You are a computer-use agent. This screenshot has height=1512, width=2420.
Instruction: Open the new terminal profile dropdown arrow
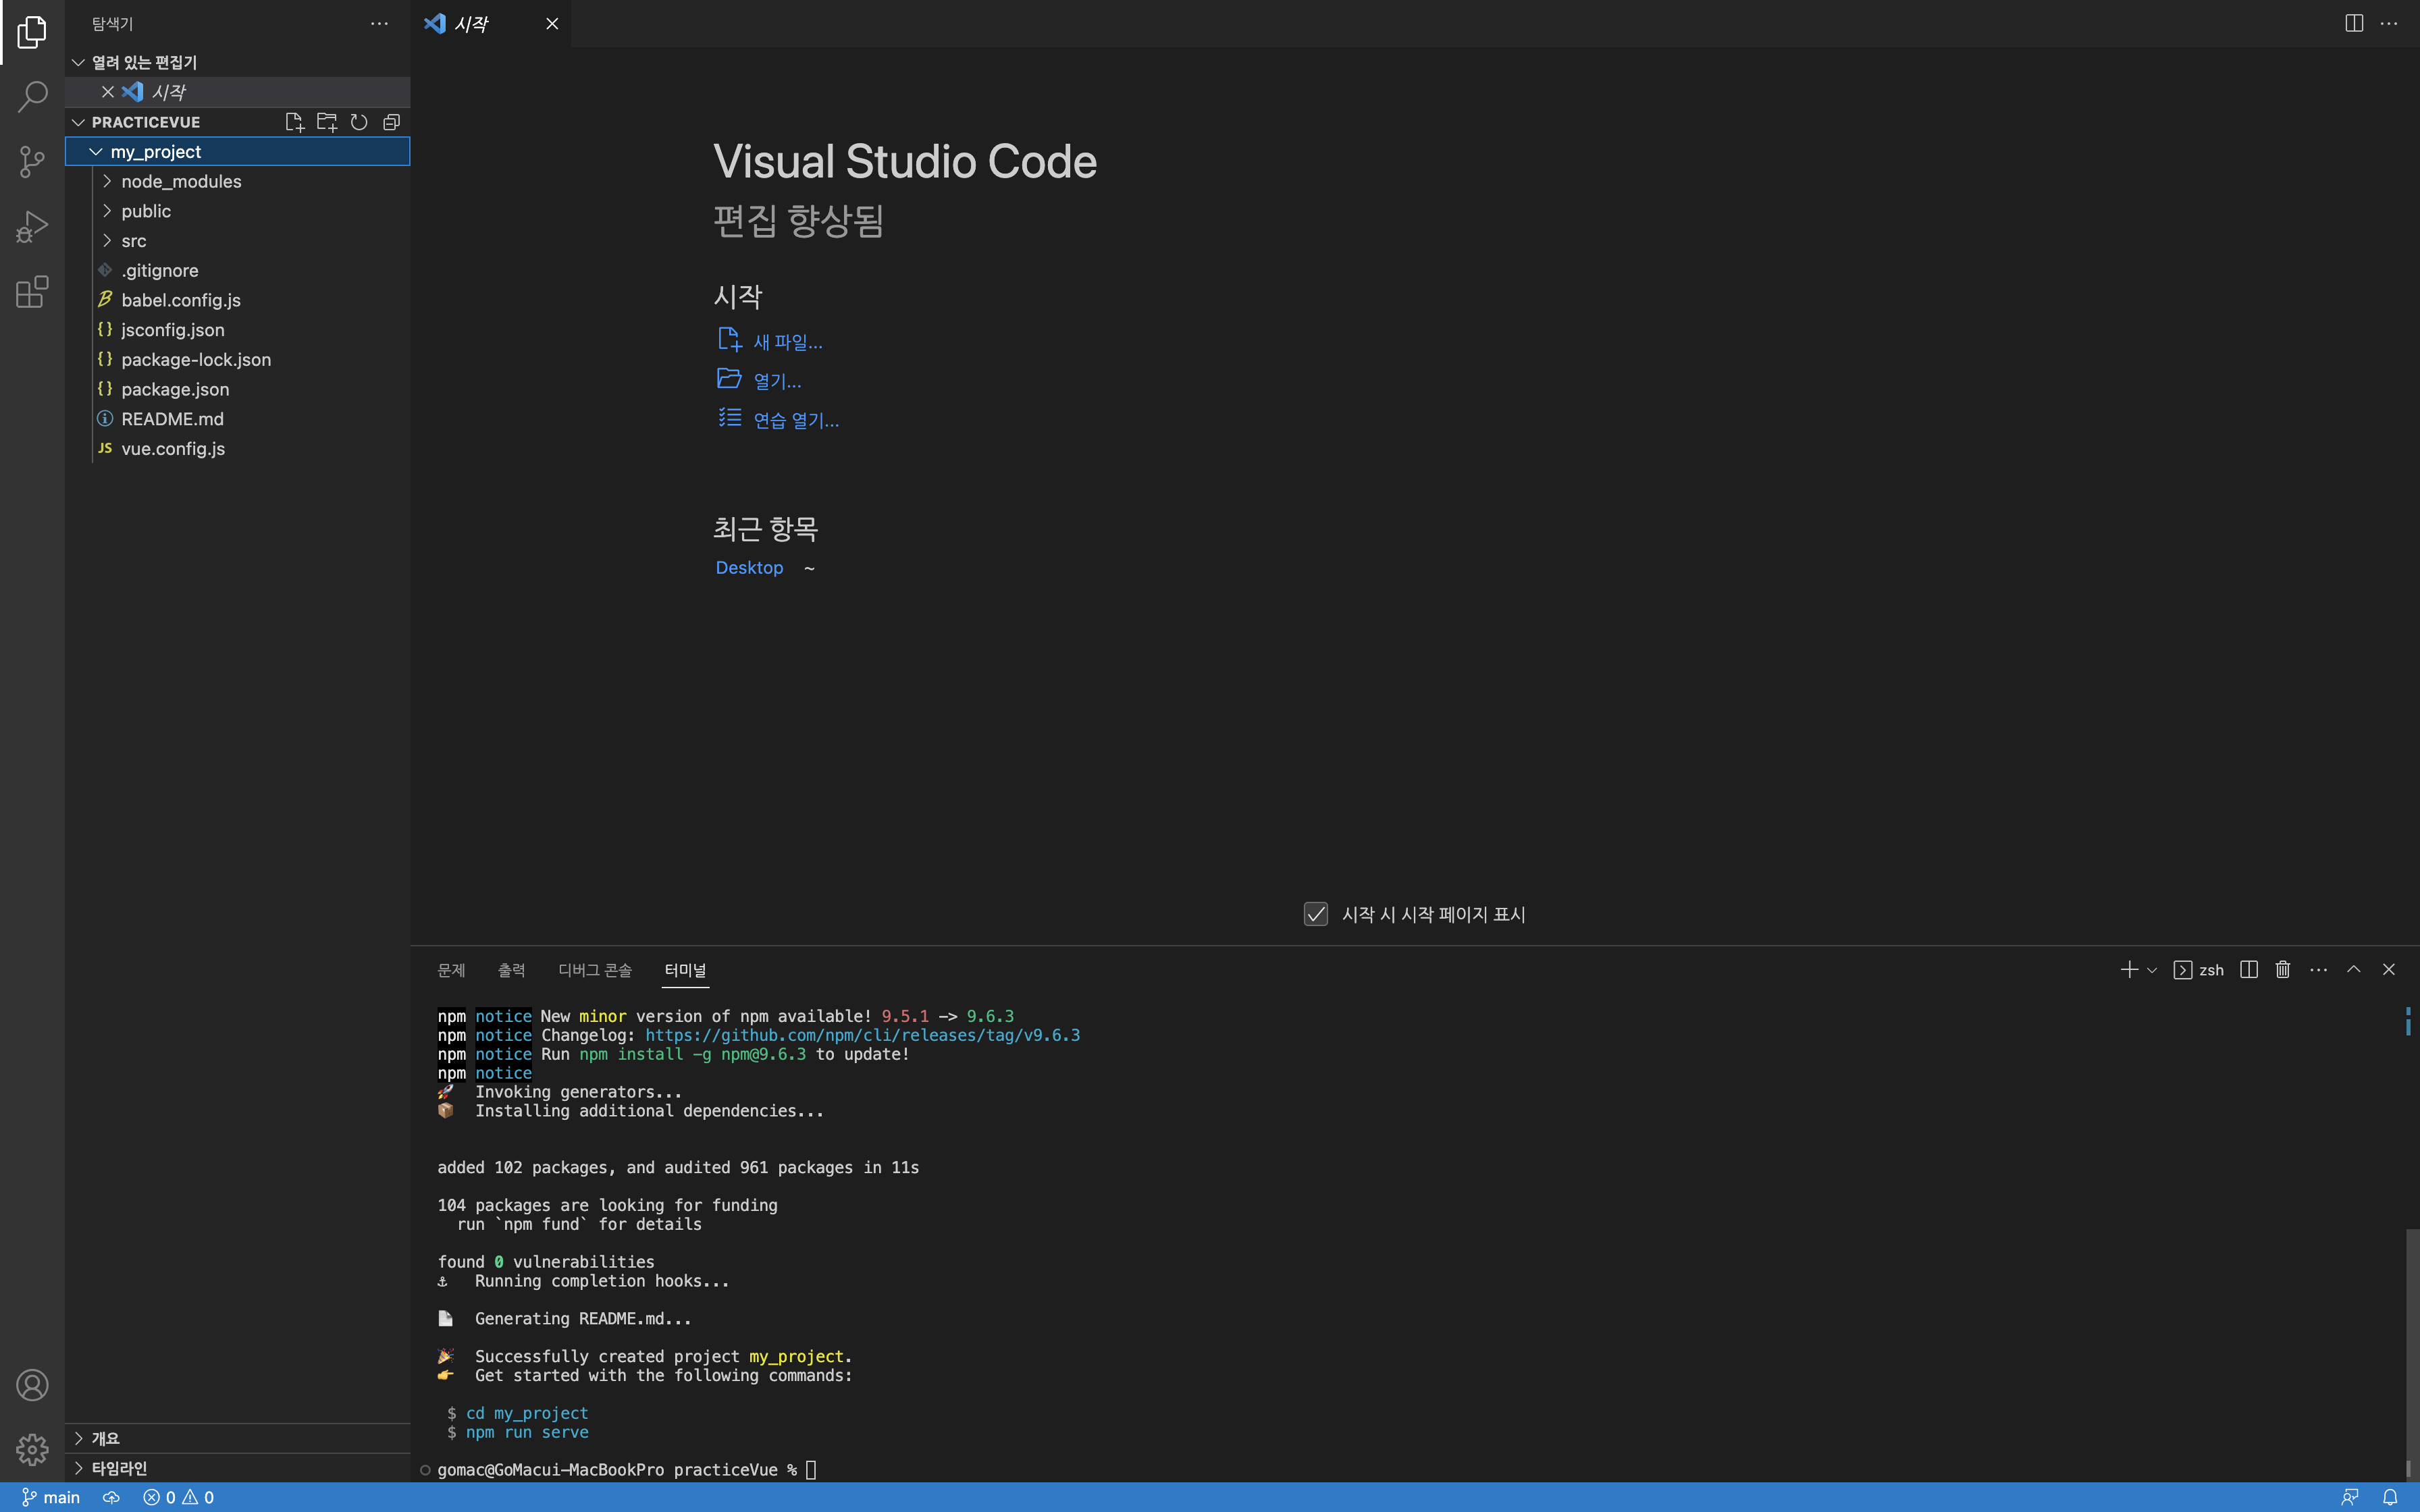point(2152,970)
